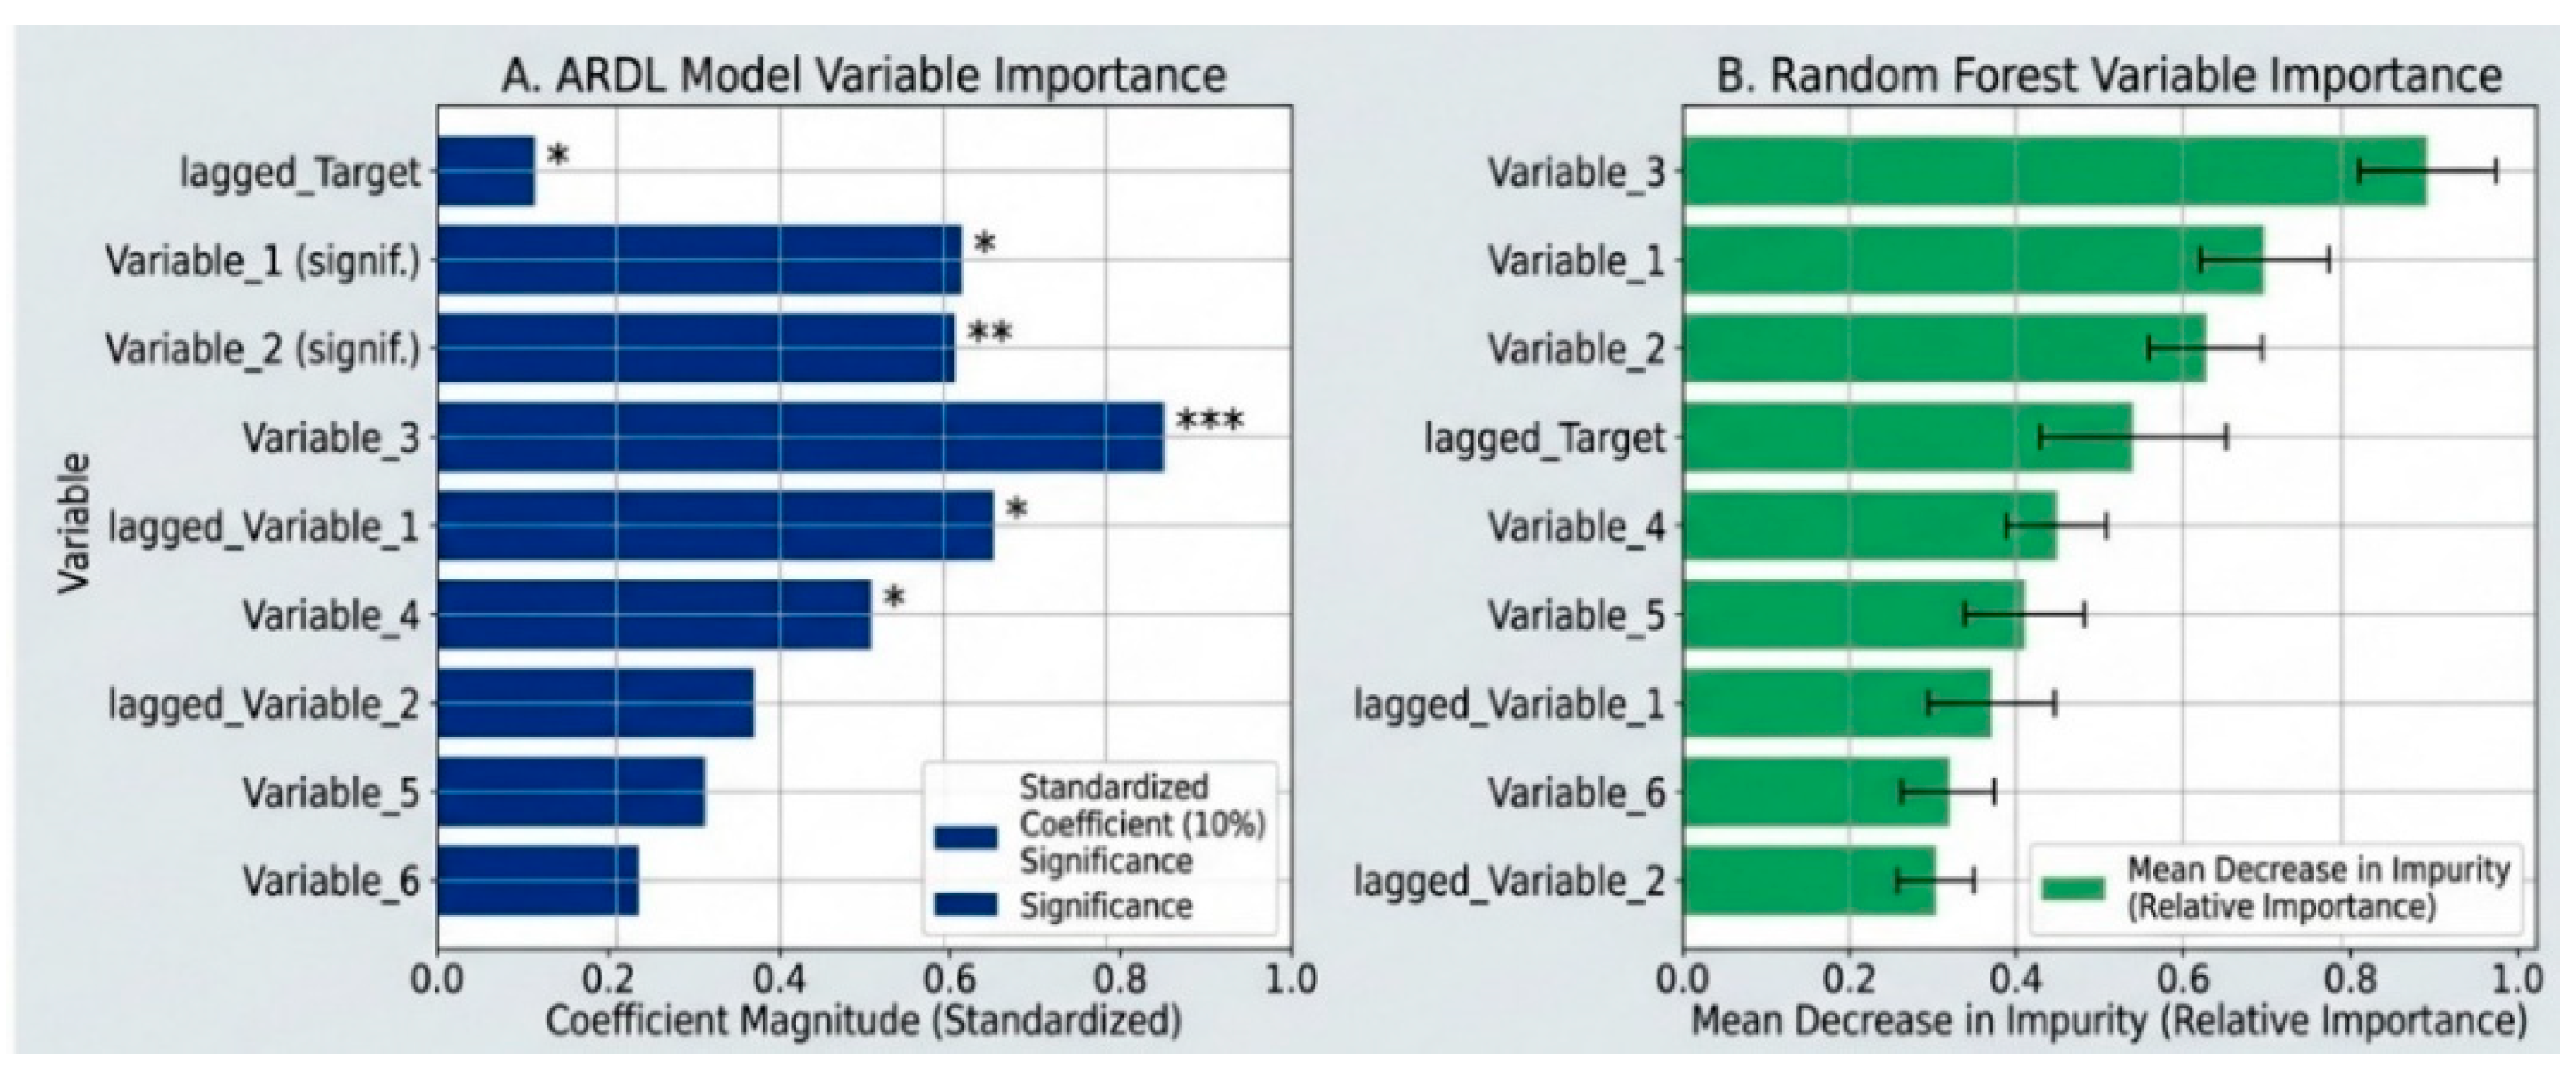Click the triple asterisk next to Variable_3

[1210, 421]
